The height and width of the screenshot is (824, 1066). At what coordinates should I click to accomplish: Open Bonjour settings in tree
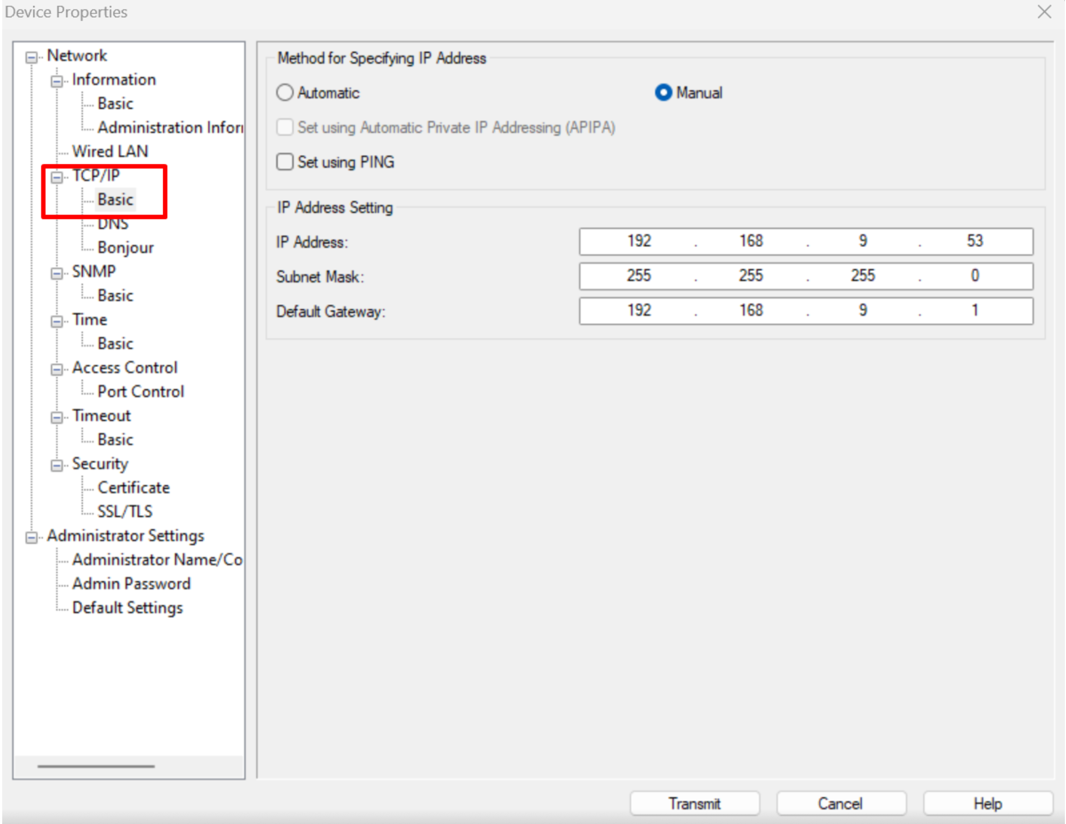pos(125,248)
